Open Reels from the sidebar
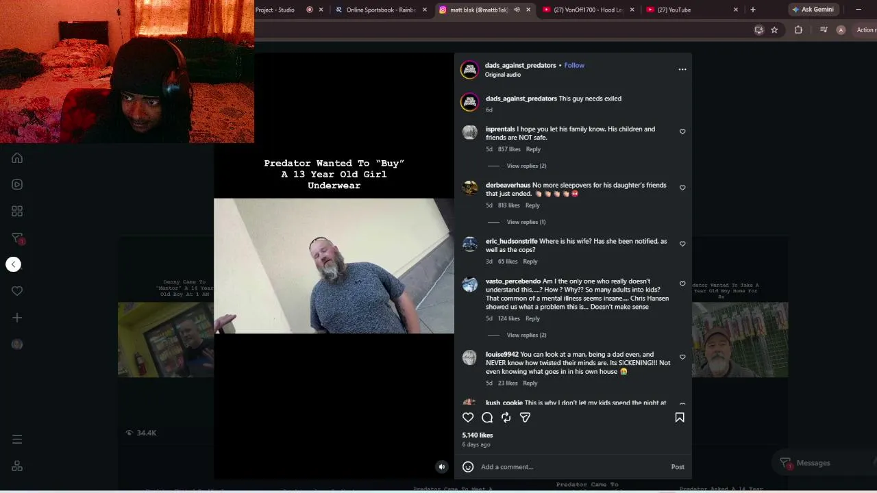877x493 pixels. pos(17,184)
